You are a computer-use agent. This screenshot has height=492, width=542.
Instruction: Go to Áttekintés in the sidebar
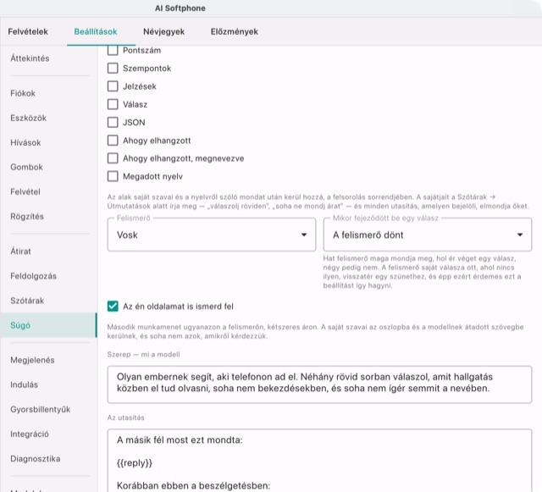coord(48,58)
